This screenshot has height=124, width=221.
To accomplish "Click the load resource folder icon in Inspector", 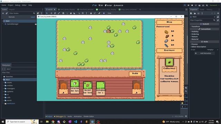I will click(195, 13).
